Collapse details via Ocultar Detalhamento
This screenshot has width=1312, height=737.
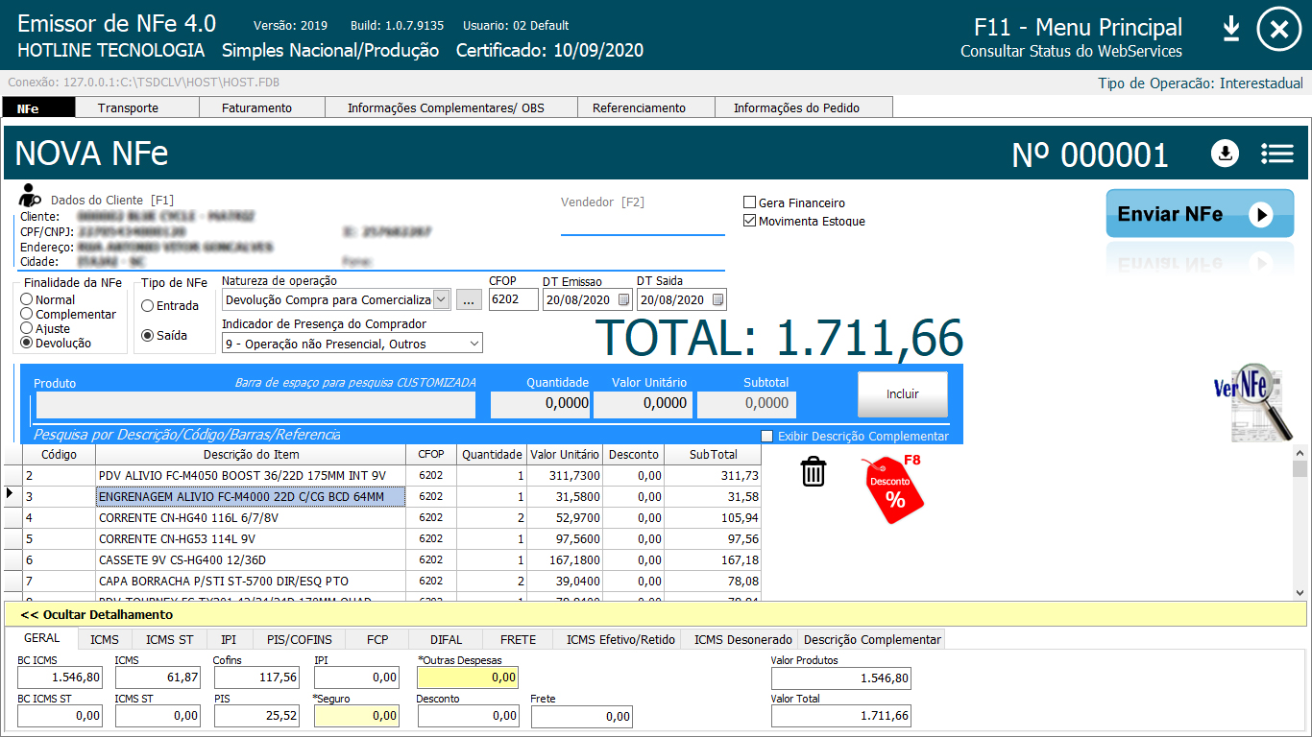click(x=96, y=614)
